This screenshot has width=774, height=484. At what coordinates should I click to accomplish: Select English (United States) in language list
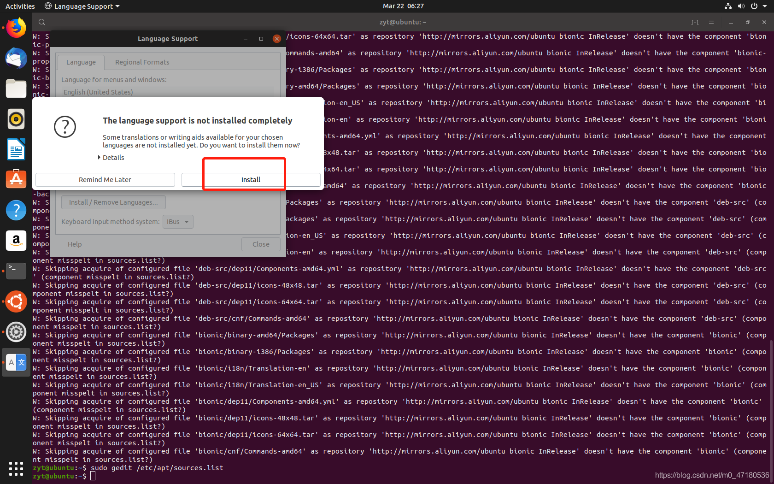point(168,92)
